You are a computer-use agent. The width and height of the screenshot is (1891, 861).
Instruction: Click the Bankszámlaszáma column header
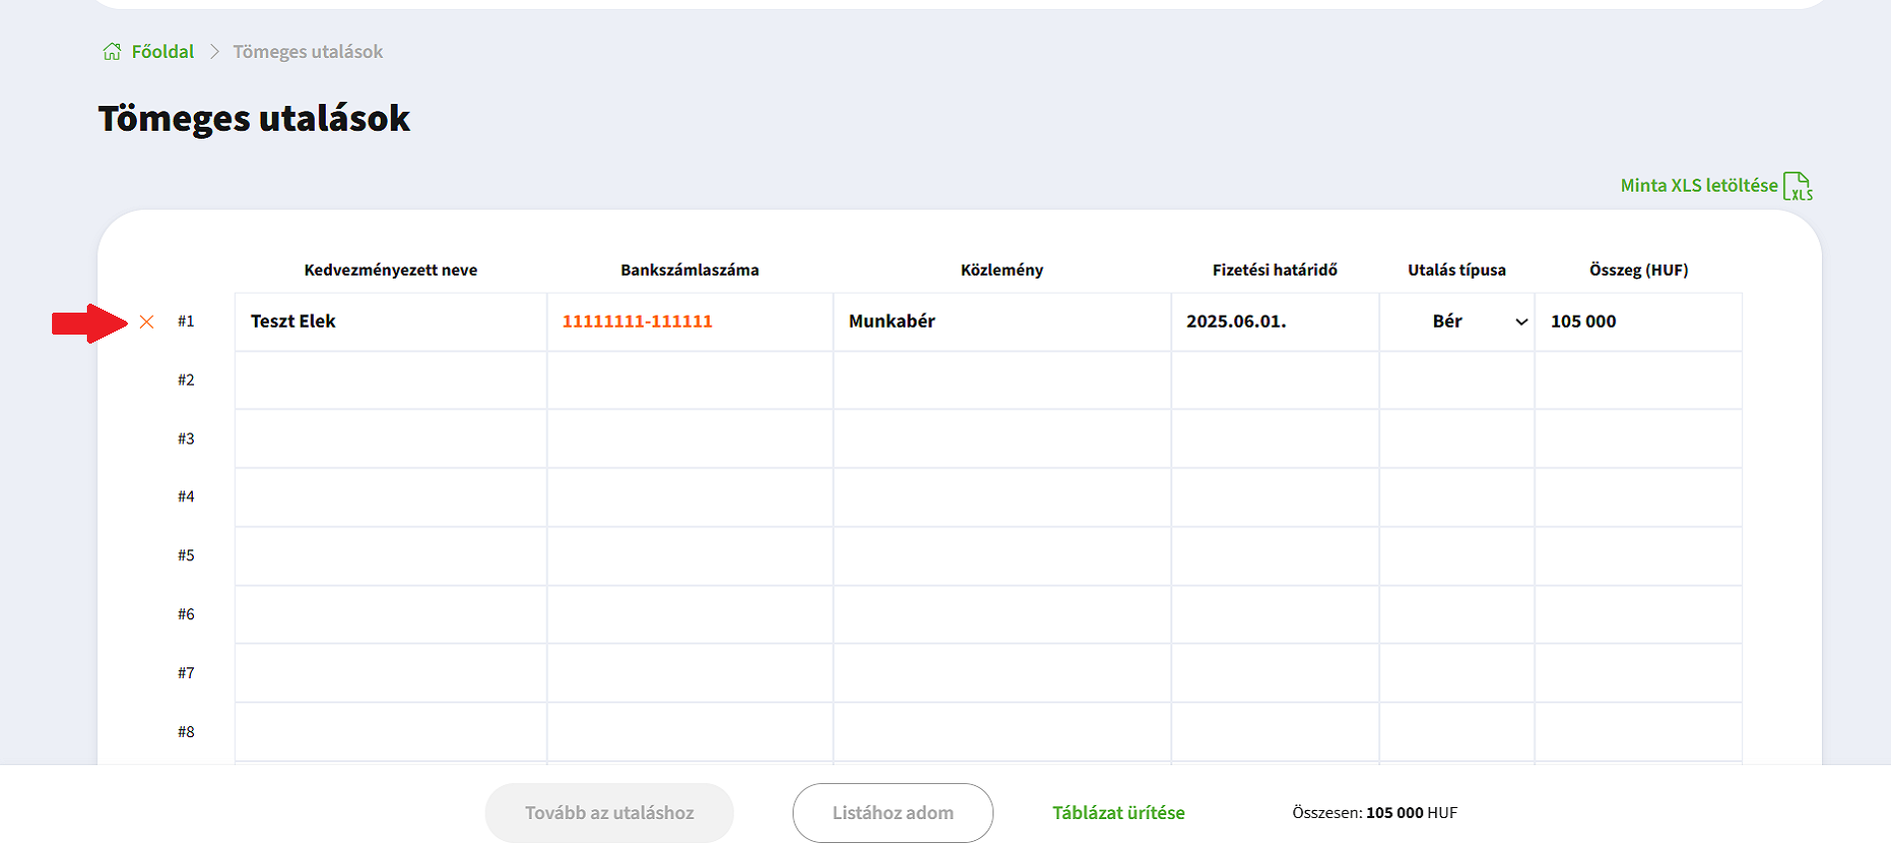point(690,270)
